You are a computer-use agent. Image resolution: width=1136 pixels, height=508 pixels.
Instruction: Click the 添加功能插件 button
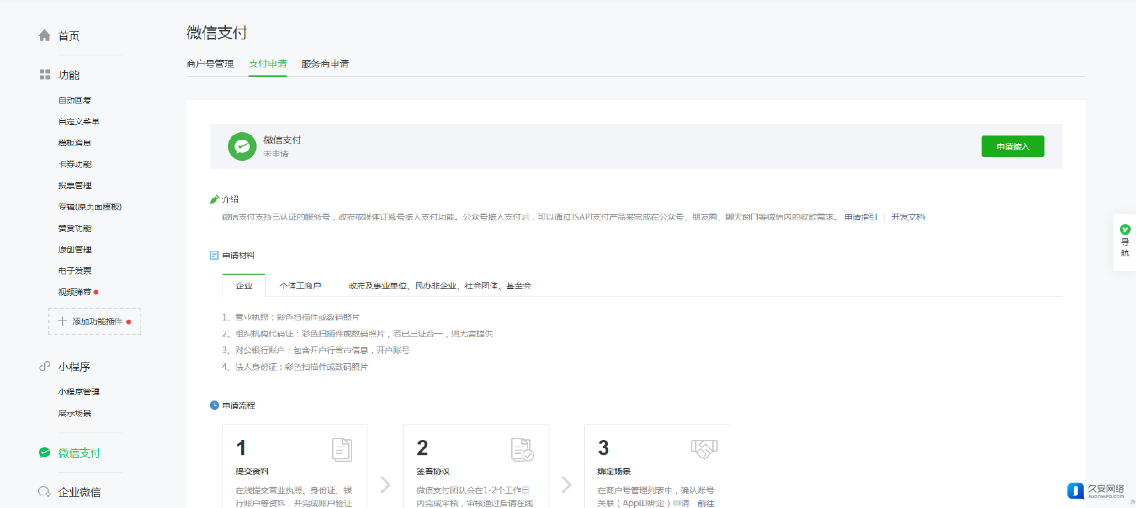click(94, 321)
